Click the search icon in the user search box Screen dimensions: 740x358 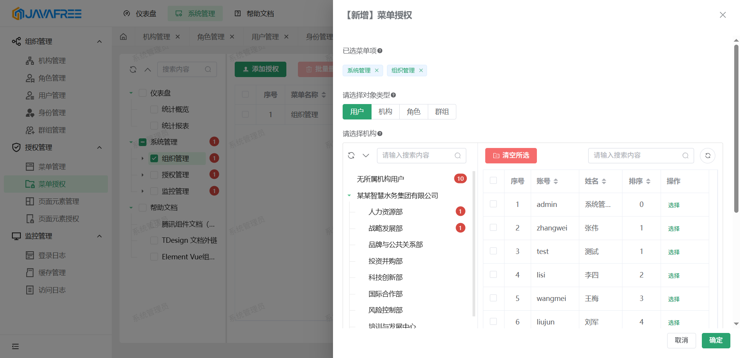pyautogui.click(x=685, y=156)
